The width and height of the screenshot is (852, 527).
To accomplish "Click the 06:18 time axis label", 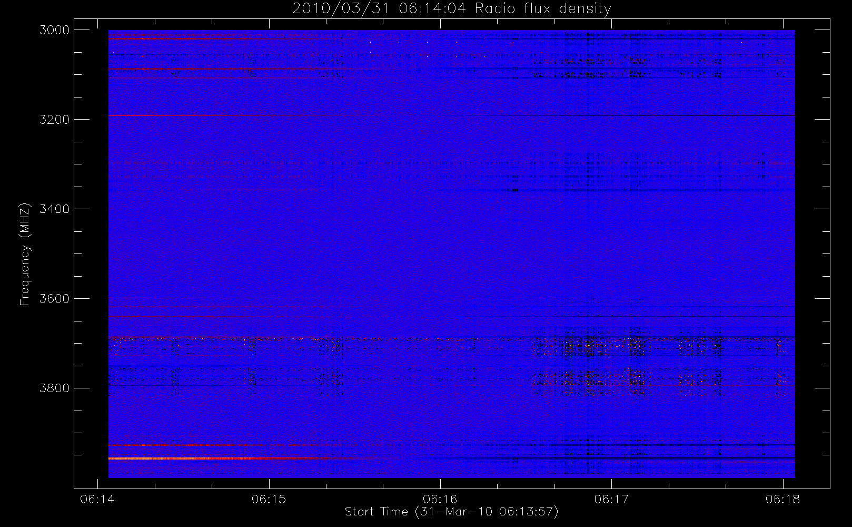I will click(x=782, y=499).
